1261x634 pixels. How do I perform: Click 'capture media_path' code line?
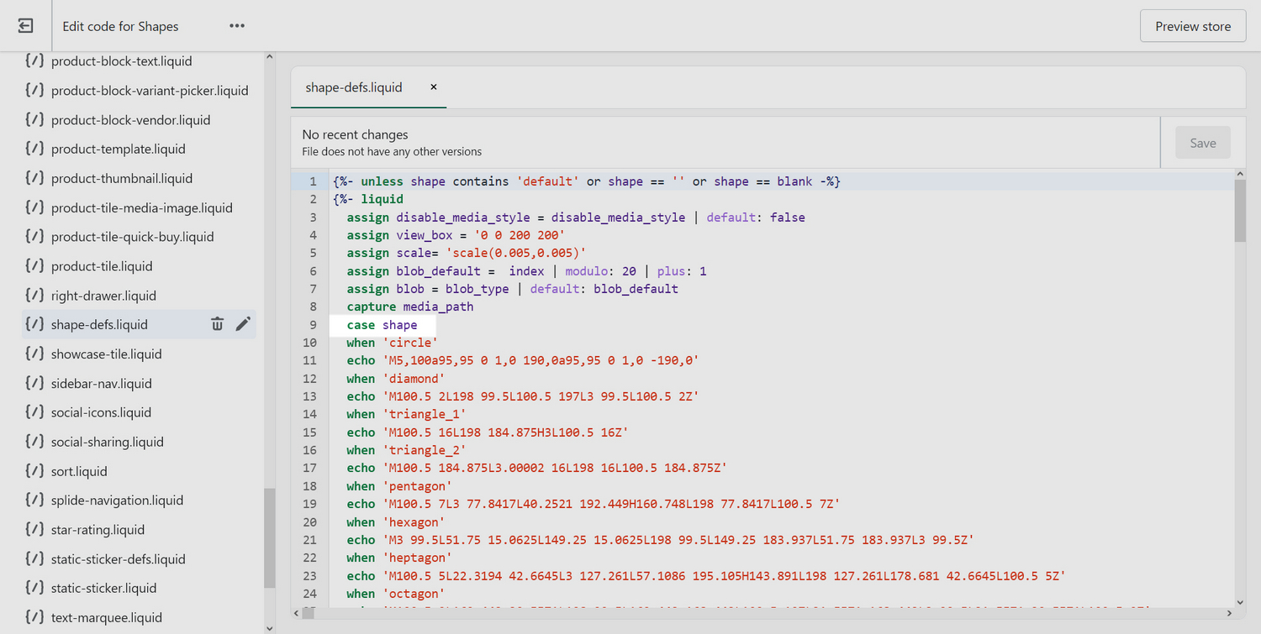point(410,307)
